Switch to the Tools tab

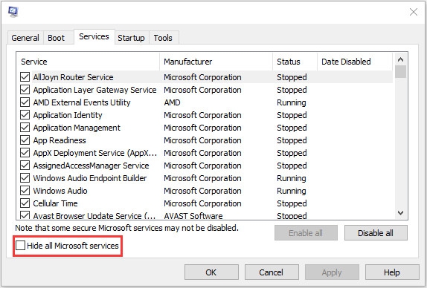163,38
